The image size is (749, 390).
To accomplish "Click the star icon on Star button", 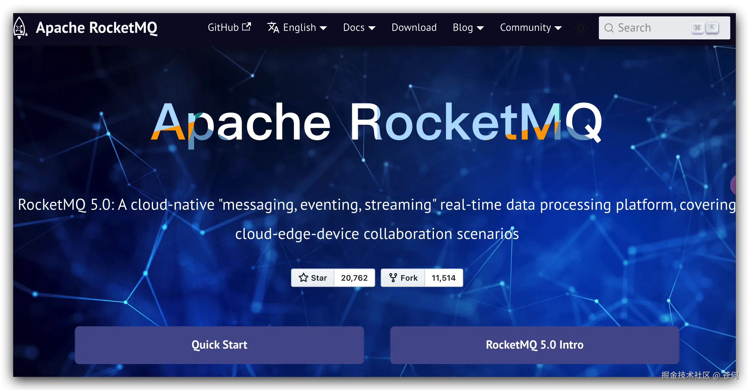I will click(x=303, y=278).
